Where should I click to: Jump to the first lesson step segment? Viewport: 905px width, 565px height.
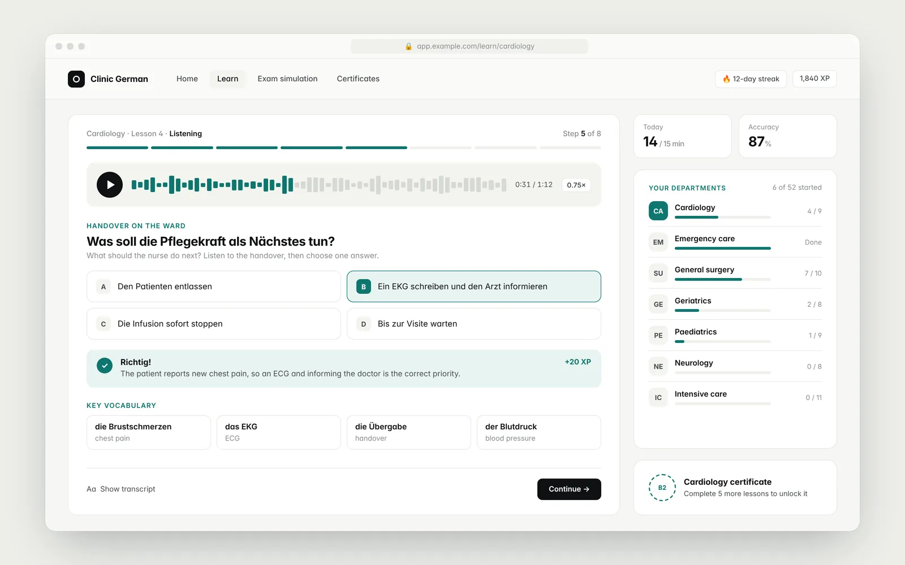point(117,147)
